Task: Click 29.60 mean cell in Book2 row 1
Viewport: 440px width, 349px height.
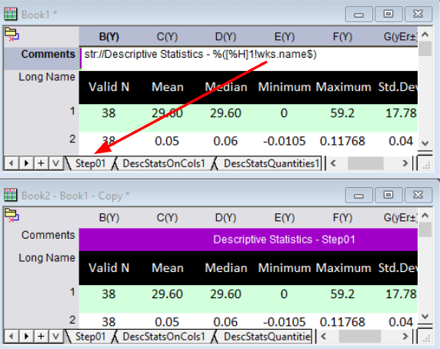Action: coord(167,299)
